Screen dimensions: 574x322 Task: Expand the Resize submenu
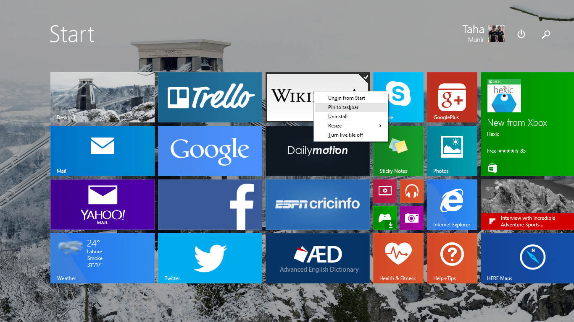350,126
